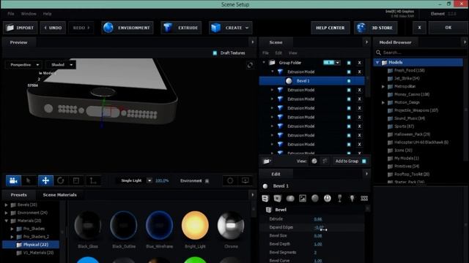Select the anchor point axis tool
Screen dimensions: 469x263
coord(93,180)
